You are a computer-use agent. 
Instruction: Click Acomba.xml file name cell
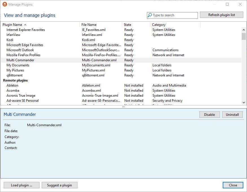pos(92,91)
